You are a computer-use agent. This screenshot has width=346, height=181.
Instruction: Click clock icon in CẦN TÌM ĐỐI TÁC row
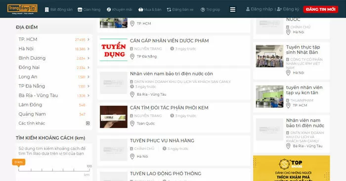[172, 115]
